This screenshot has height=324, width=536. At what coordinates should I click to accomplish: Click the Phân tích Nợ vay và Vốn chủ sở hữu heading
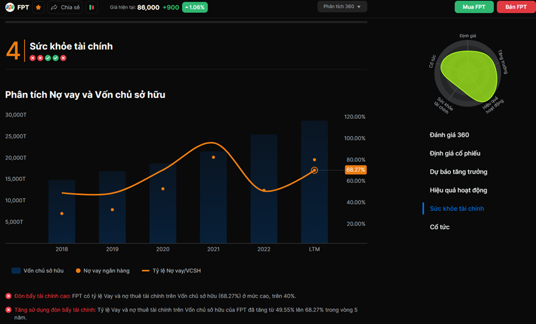[x=85, y=95]
